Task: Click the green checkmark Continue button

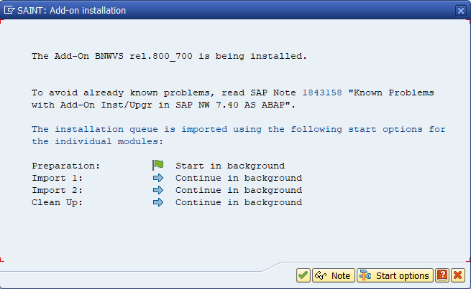Action: coord(303,275)
